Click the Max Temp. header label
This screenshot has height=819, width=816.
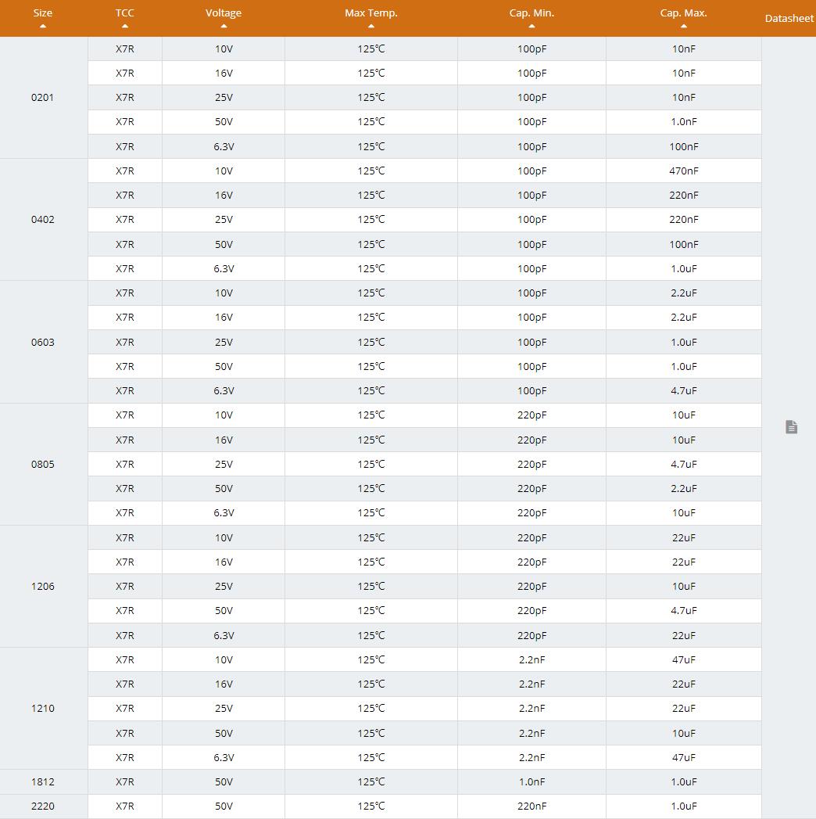coord(371,13)
